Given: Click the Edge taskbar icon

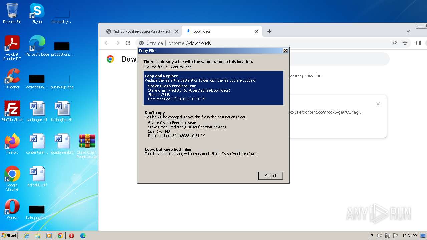Looking at the screenshot, I should click(83, 236).
